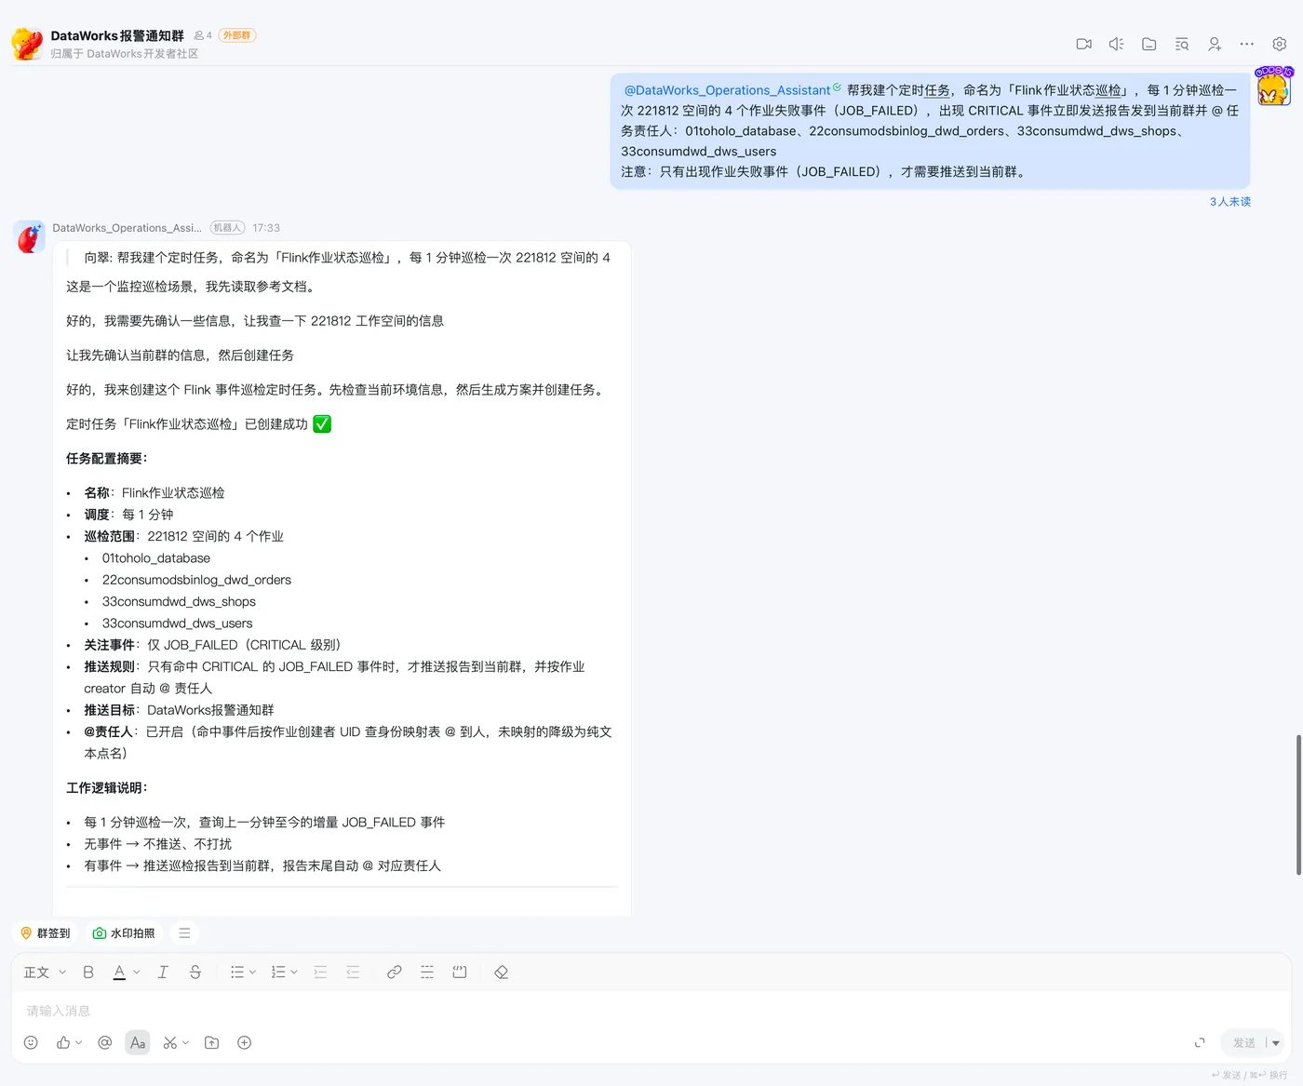Click the 归属于 DataWorks开发者社区 subtitle
The image size is (1303, 1086).
pyautogui.click(x=125, y=54)
